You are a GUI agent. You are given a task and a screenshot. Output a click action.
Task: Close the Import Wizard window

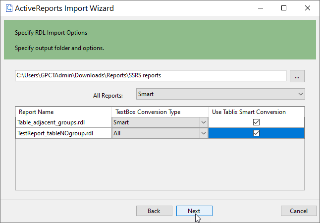pos(307,8)
